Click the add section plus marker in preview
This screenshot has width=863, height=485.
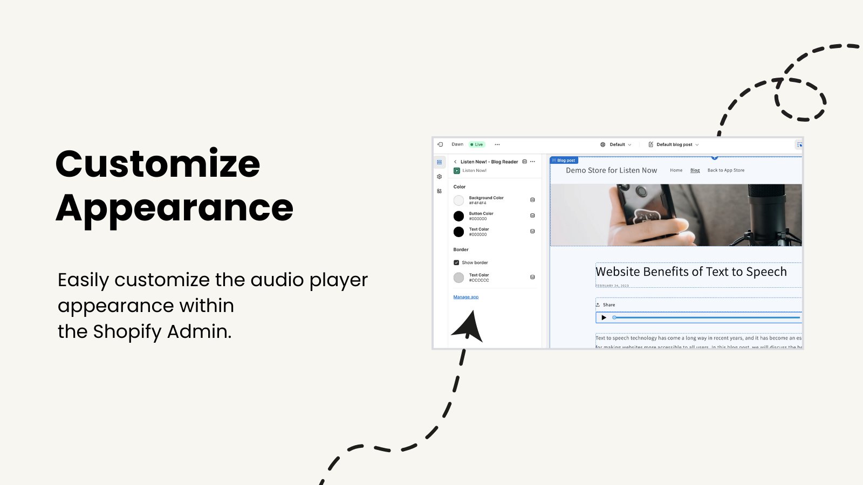(x=715, y=157)
